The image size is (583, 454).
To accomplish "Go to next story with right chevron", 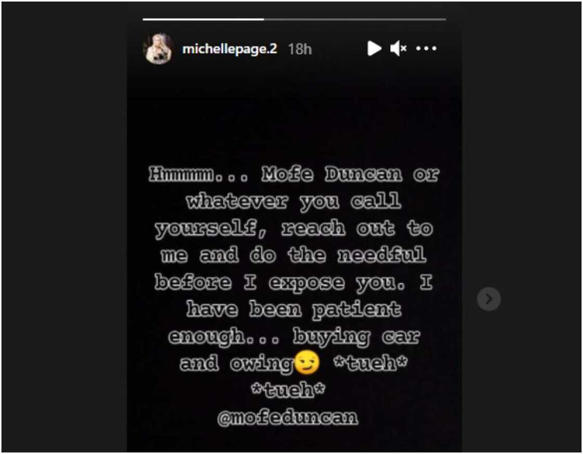I will click(489, 298).
